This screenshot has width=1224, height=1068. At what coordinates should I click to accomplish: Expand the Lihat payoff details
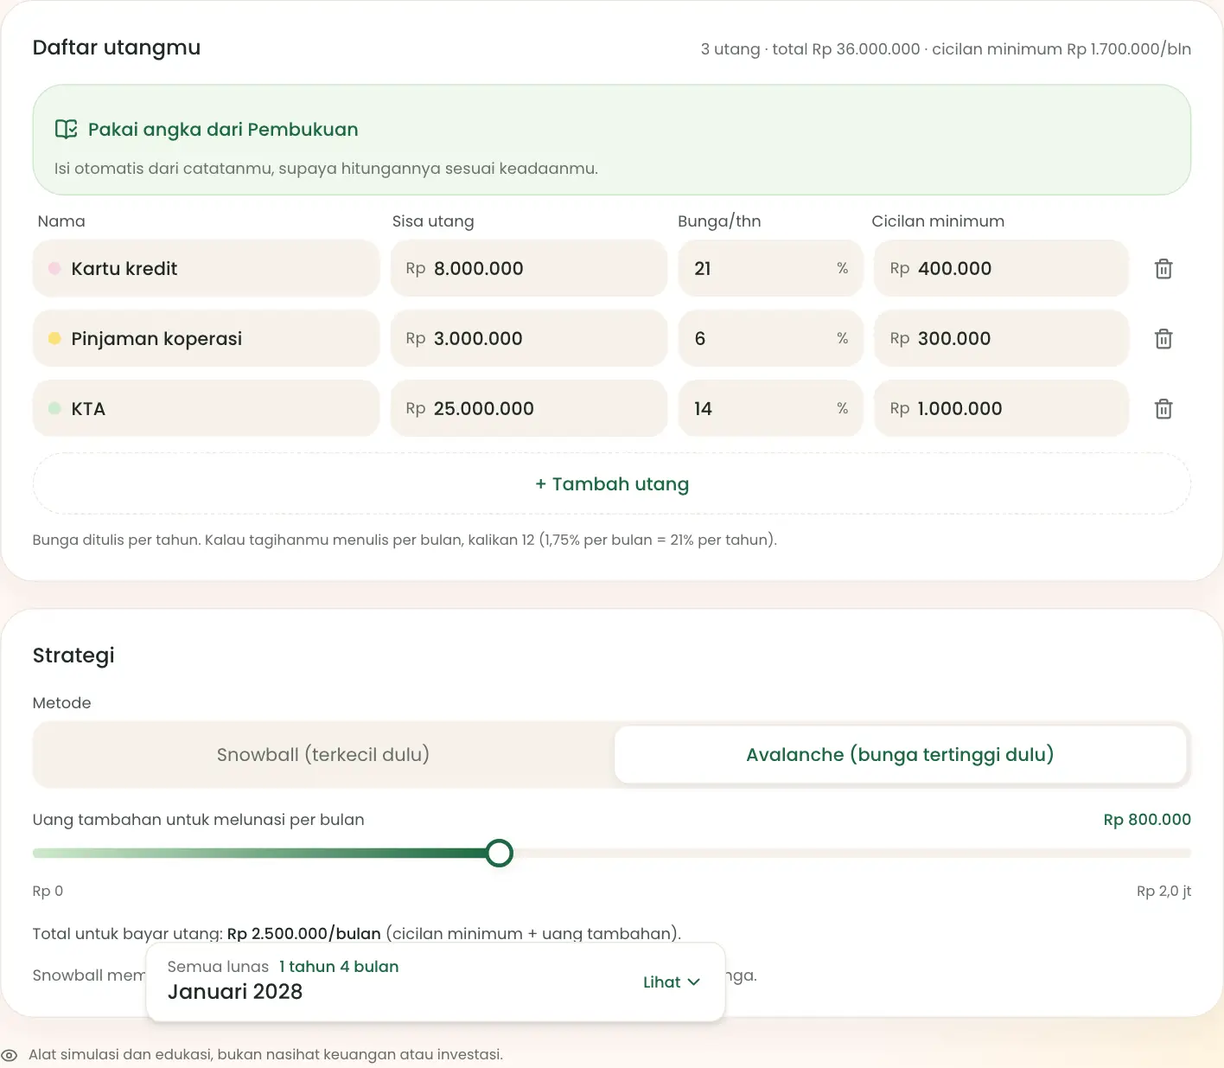pos(672,982)
